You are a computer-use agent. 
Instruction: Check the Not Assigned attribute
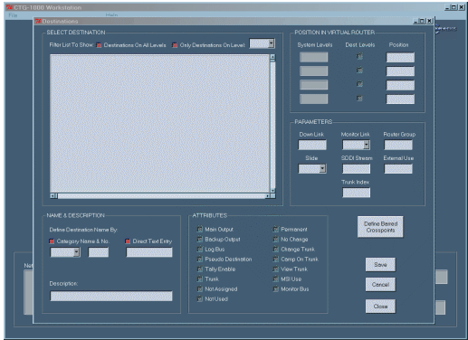pyautogui.click(x=199, y=288)
